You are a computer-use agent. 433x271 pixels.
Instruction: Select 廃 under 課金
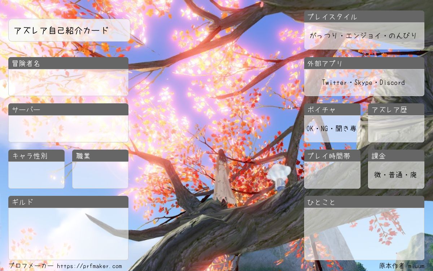tap(414, 175)
